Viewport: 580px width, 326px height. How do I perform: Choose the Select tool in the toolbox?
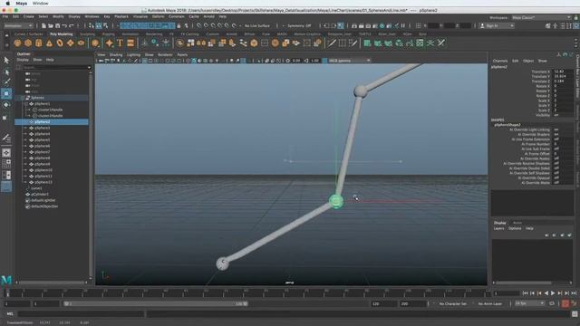click(x=6, y=60)
